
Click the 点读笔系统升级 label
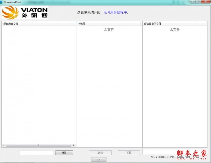(89, 12)
